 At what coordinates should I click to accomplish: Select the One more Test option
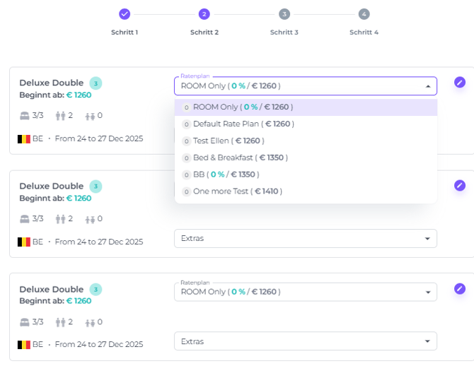pos(237,191)
